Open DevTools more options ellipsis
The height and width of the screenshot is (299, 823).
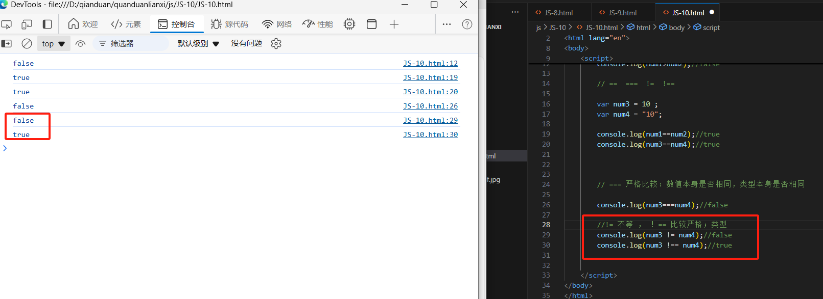(x=446, y=24)
